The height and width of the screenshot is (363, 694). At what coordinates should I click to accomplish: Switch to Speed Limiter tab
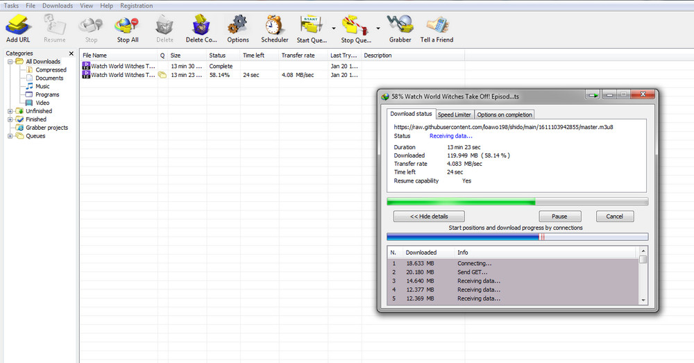click(455, 115)
